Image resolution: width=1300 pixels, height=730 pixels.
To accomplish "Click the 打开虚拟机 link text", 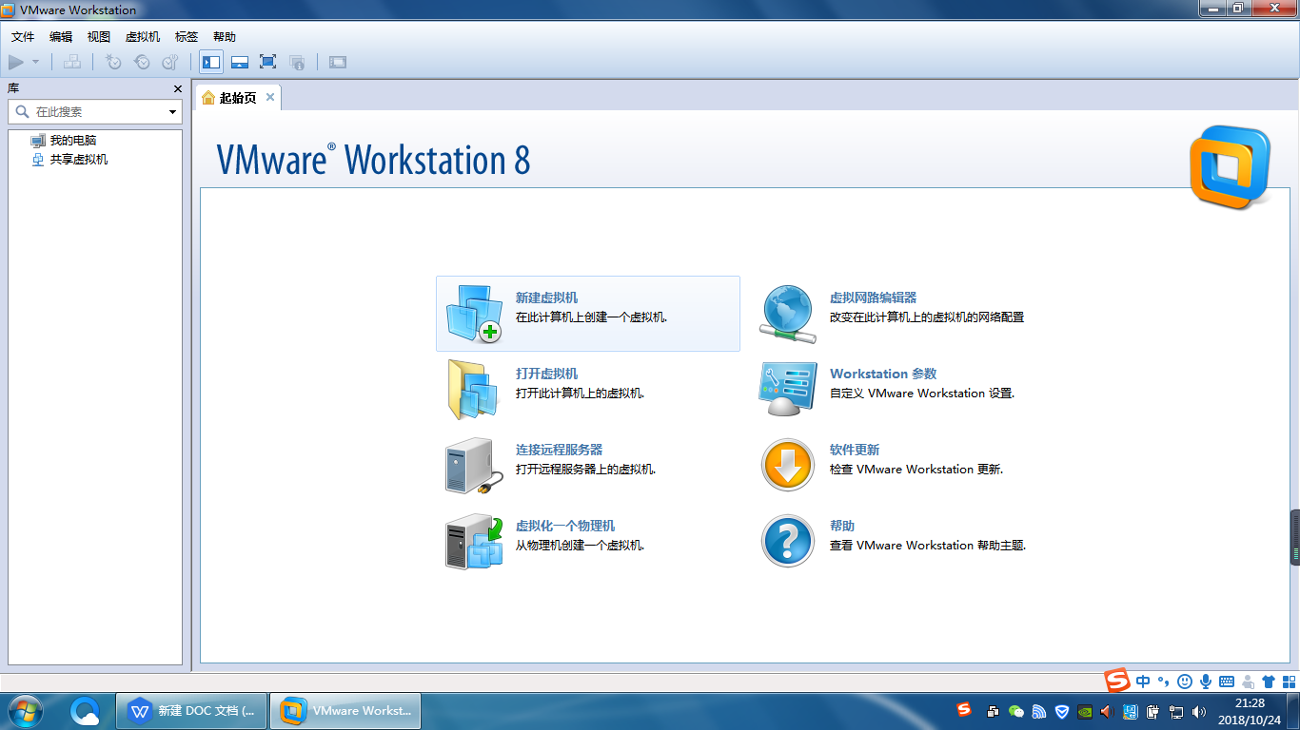I will click(546, 374).
